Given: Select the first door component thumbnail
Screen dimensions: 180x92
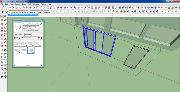Looking at the screenshot, I should click(x=17, y=43).
